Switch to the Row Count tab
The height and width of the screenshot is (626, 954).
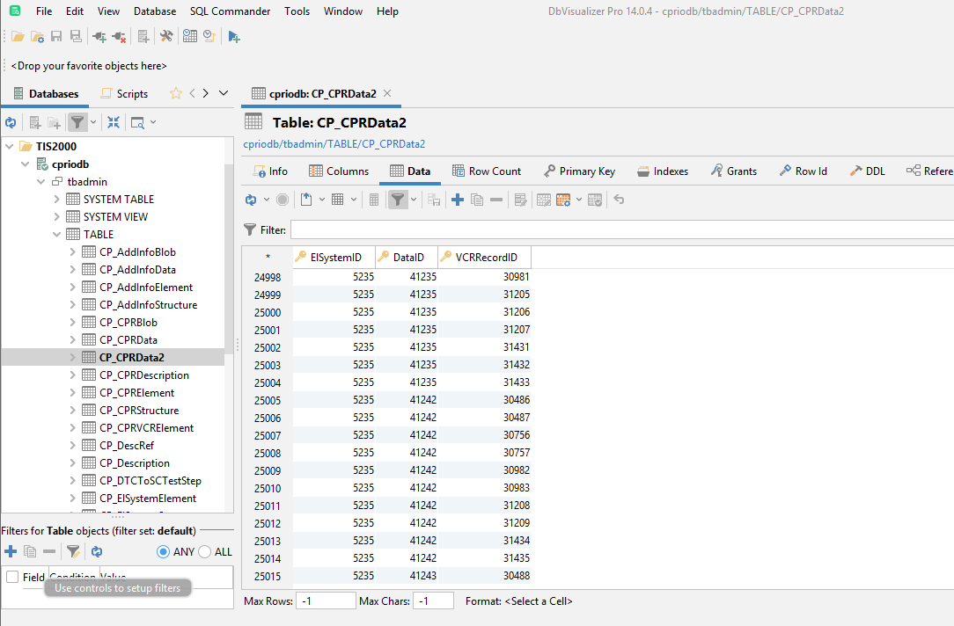click(487, 171)
